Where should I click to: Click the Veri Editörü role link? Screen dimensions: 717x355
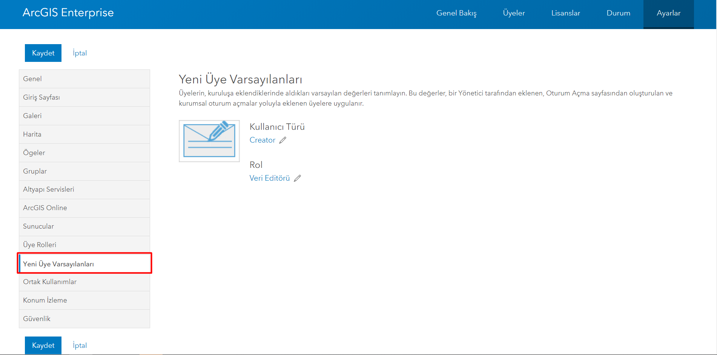(270, 178)
